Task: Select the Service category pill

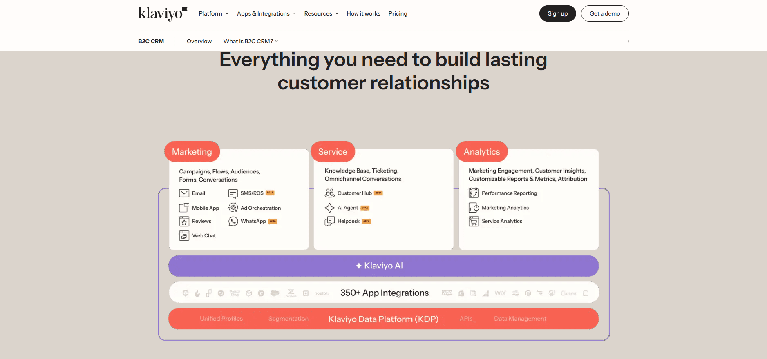Action: [x=333, y=151]
